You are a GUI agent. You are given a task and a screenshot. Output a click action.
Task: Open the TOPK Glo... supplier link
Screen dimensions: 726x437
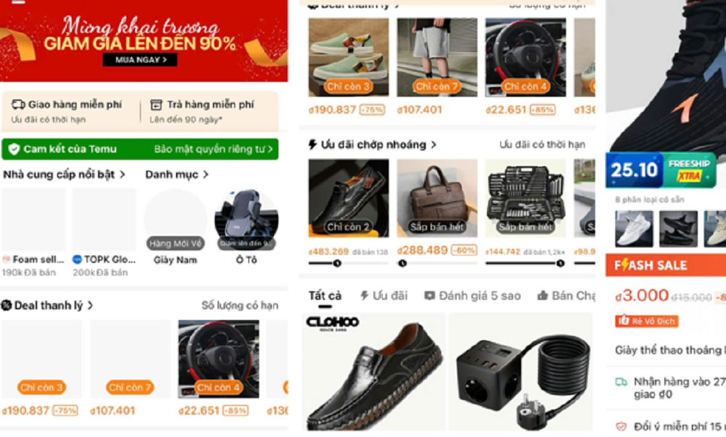coord(104,260)
